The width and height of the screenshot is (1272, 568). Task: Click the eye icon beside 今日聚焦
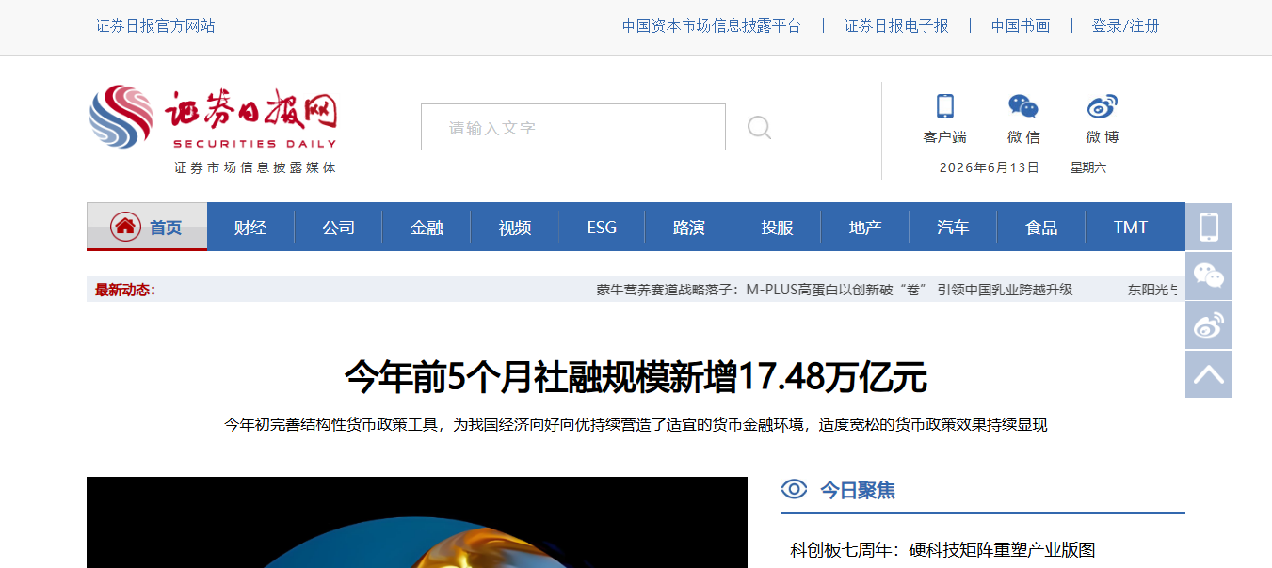[795, 489]
